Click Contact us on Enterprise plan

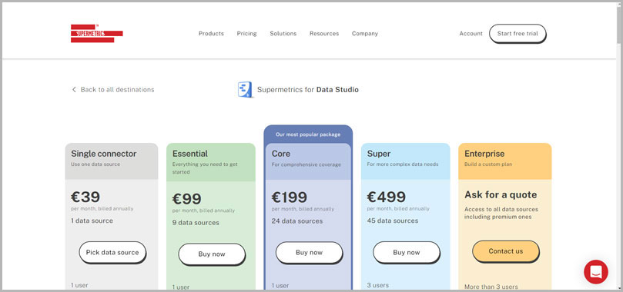(506, 251)
